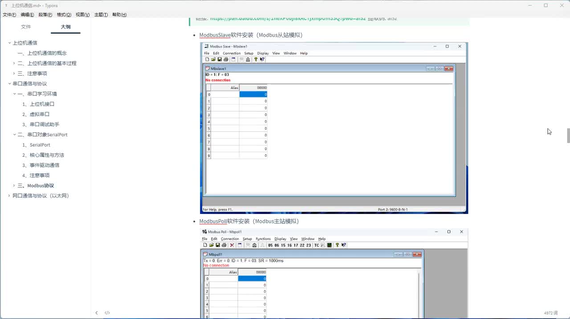Select 串口通信与协议 outline heading text
This screenshot has height=319, width=570.
(x=30, y=84)
